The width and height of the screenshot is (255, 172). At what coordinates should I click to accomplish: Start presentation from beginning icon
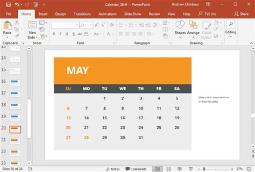click(x=36, y=5)
